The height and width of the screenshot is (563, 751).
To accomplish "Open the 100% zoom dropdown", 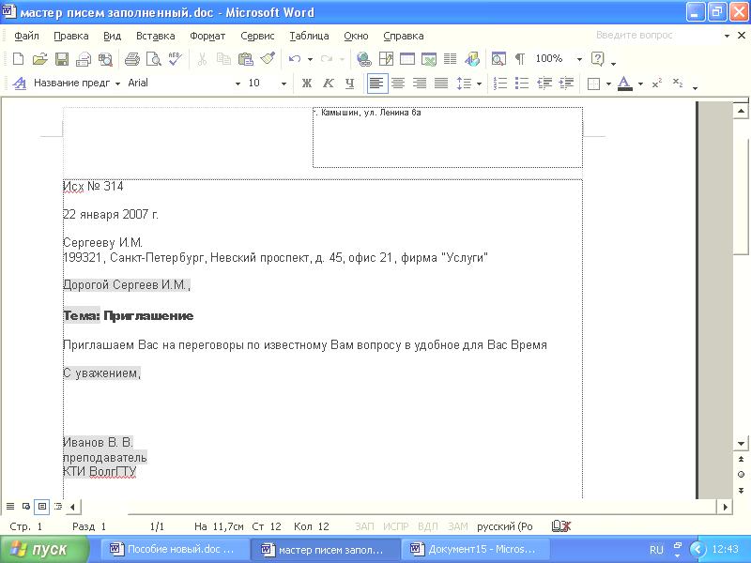I will tap(579, 59).
